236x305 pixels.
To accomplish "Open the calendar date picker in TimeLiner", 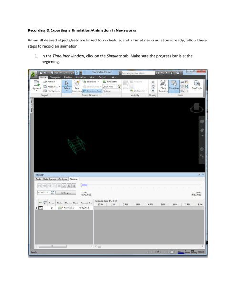I will tap(52, 193).
